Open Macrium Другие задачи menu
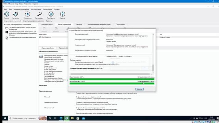The image size is (219, 123). coord(48,9)
